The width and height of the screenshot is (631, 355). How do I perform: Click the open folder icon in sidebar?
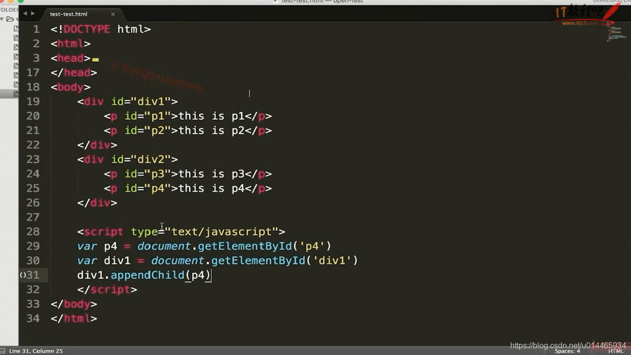10,19
